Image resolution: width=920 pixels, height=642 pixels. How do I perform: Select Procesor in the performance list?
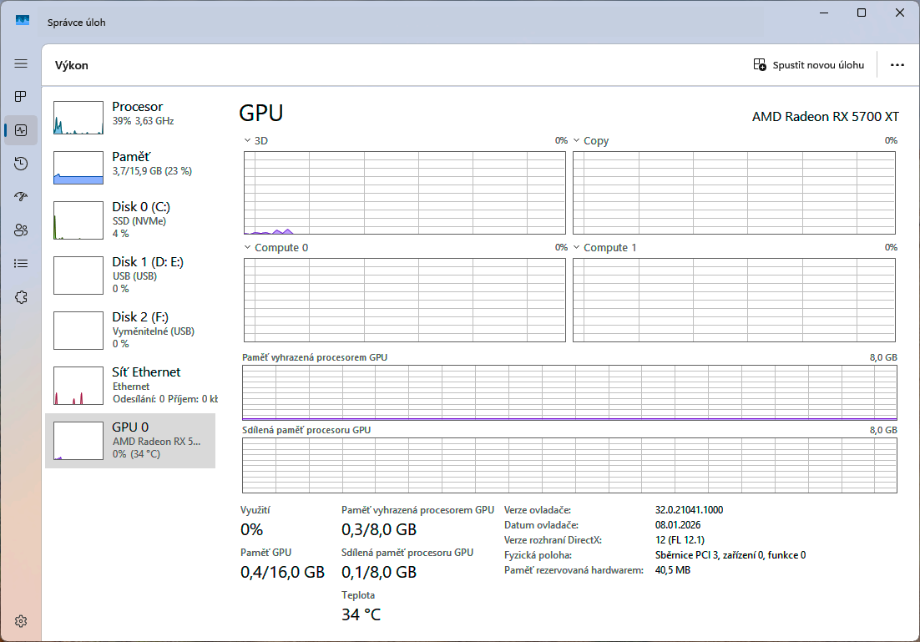point(129,114)
